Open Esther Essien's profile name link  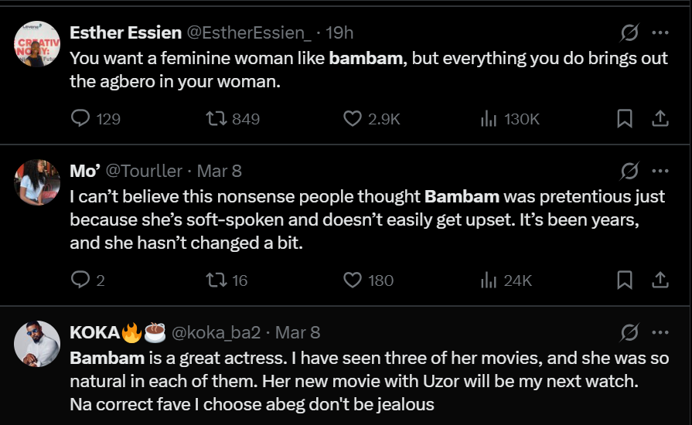(x=125, y=32)
